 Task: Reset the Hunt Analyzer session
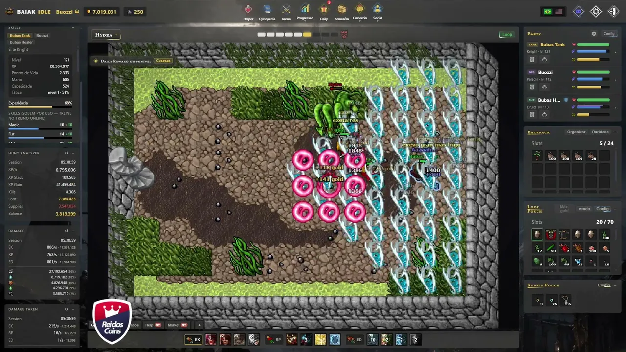[x=67, y=153]
